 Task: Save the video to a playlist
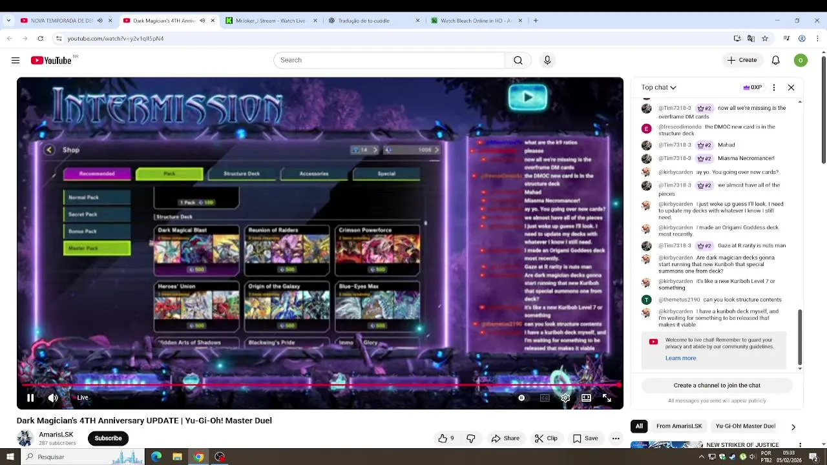[585, 439]
